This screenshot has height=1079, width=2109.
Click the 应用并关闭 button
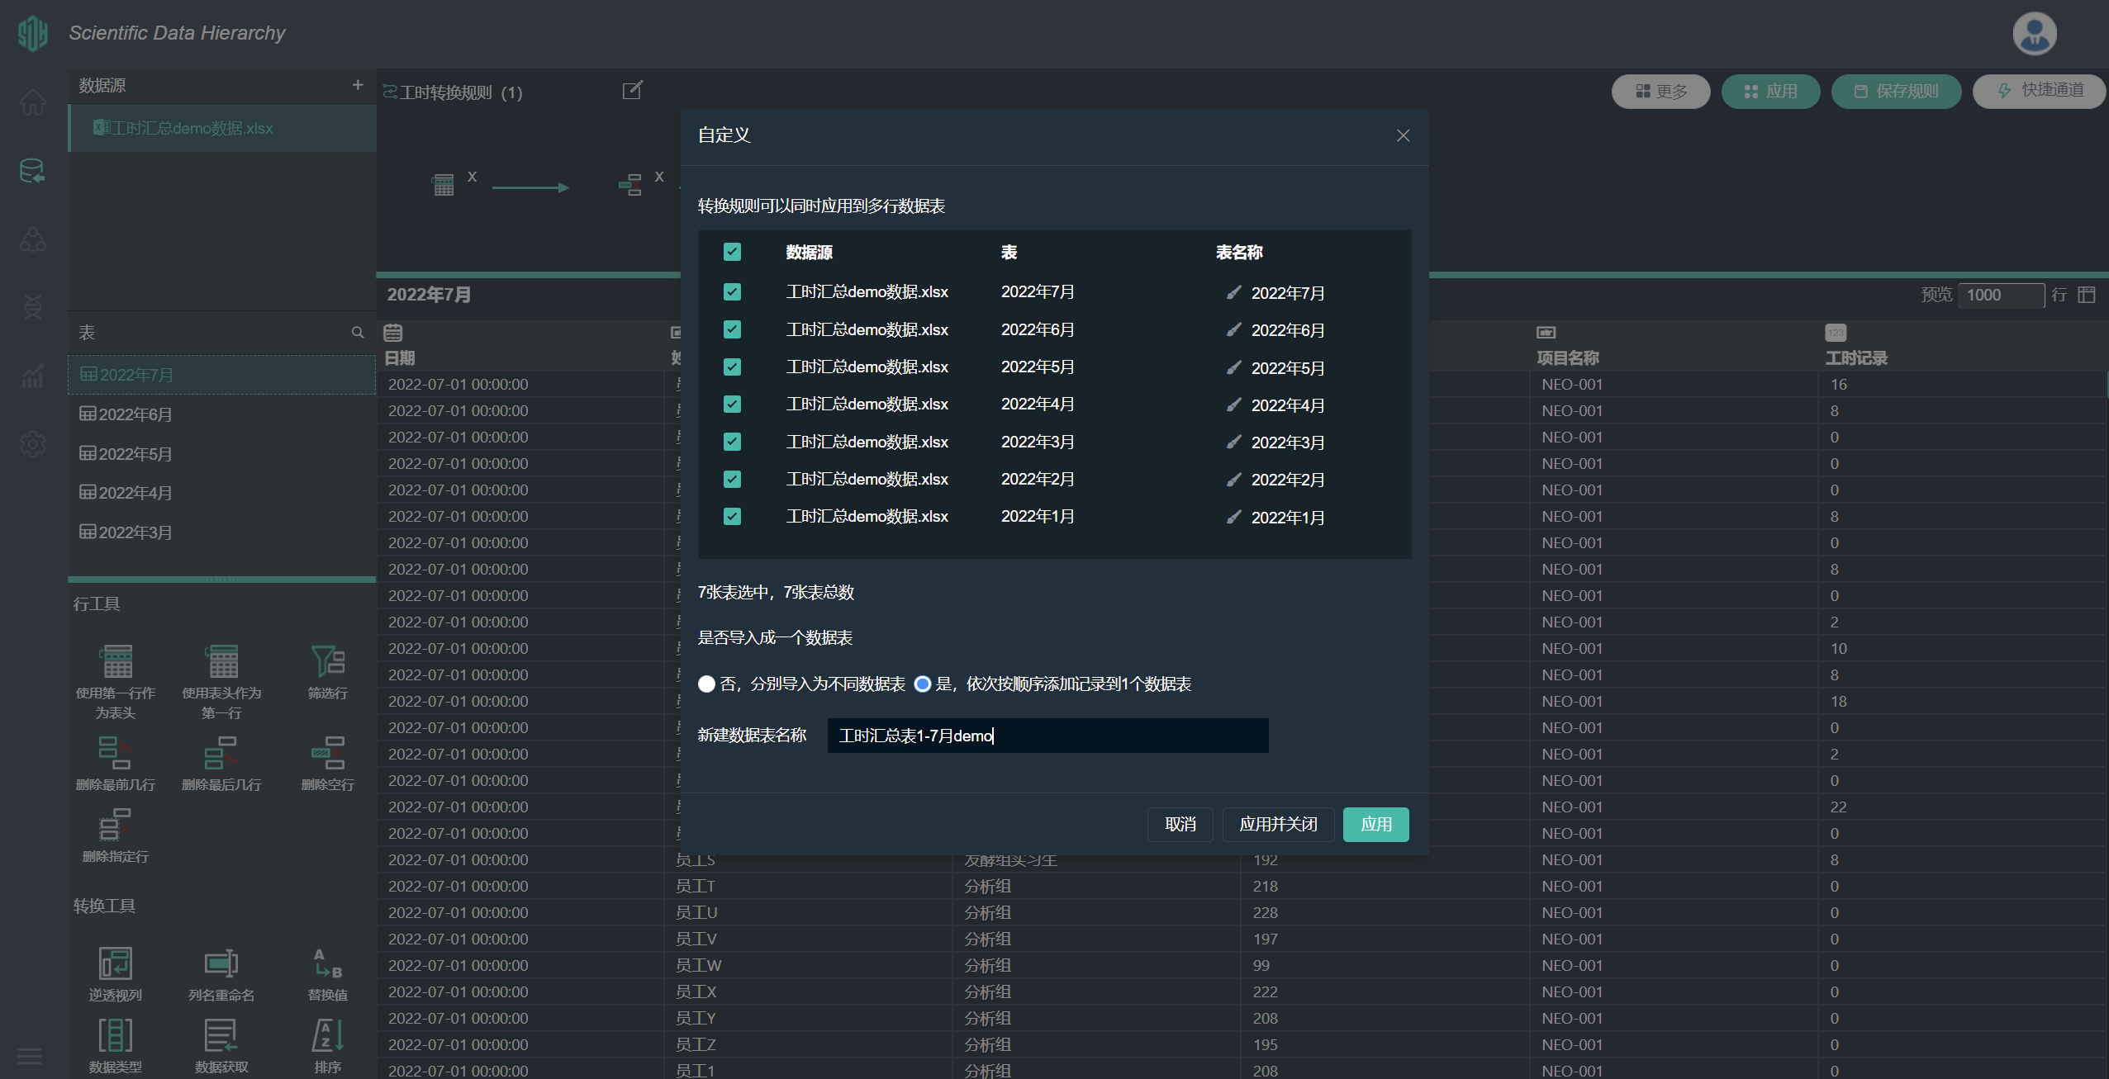(x=1278, y=824)
